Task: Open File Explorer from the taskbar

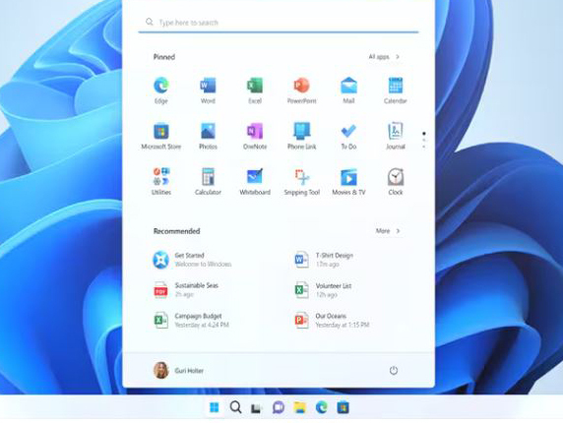Action: click(300, 407)
